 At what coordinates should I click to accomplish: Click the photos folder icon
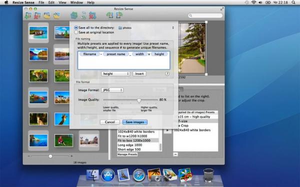click(x=120, y=28)
